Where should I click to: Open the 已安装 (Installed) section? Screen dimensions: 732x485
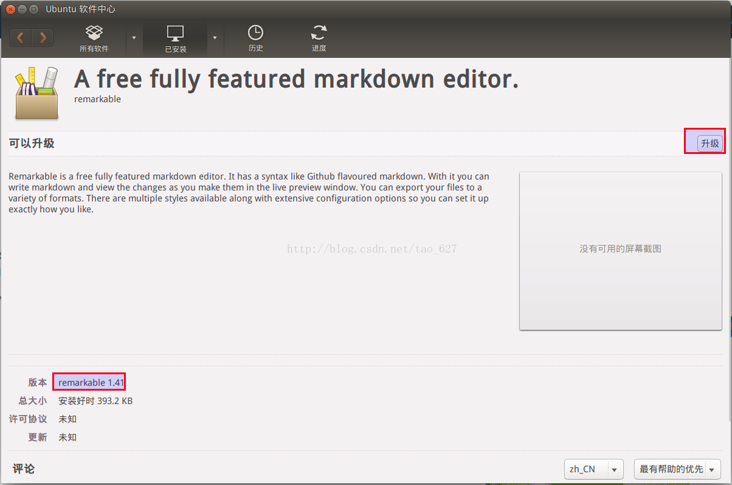pos(175,39)
